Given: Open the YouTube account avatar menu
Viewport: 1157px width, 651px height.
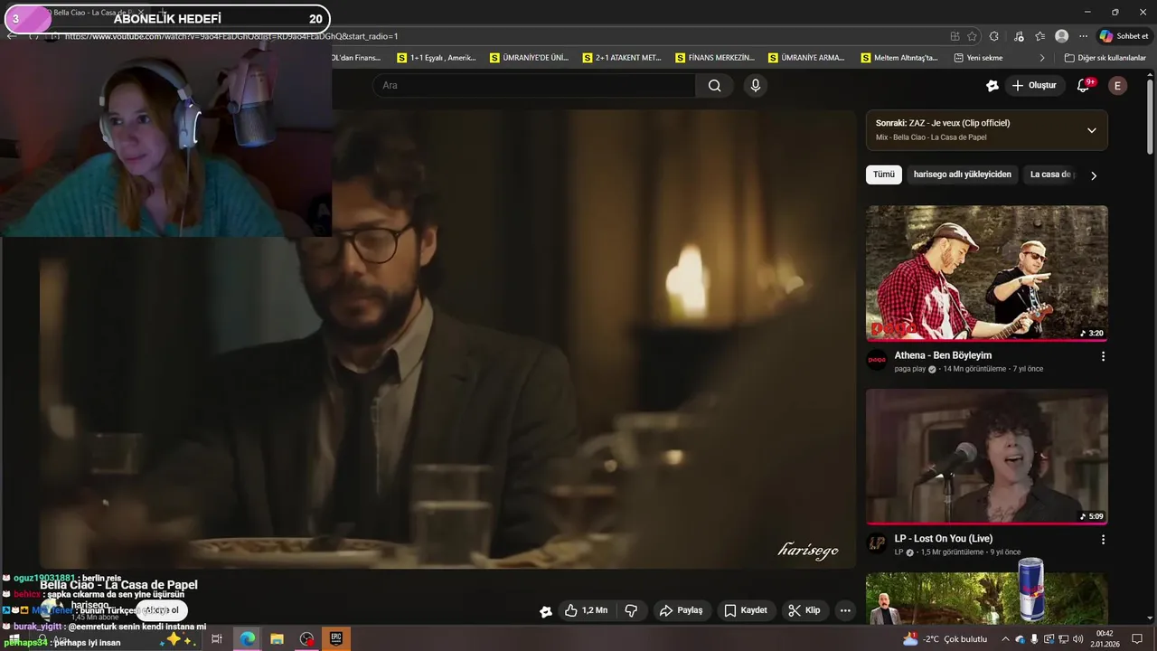Looking at the screenshot, I should tap(1118, 86).
